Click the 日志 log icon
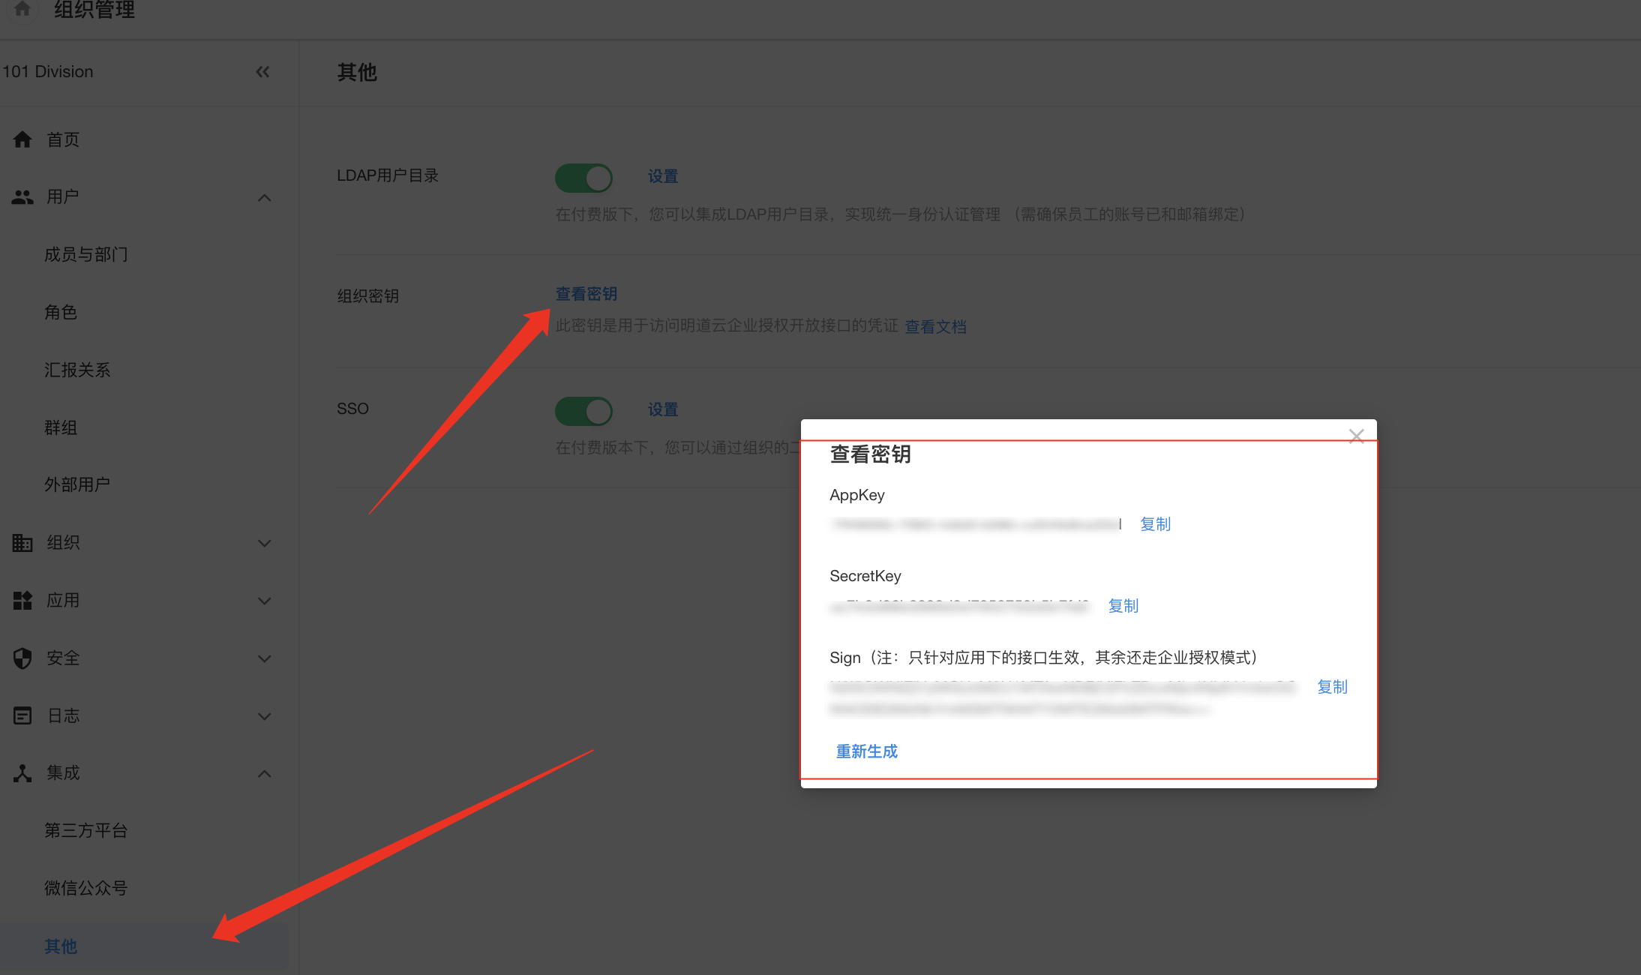The image size is (1641, 975). pyautogui.click(x=22, y=716)
